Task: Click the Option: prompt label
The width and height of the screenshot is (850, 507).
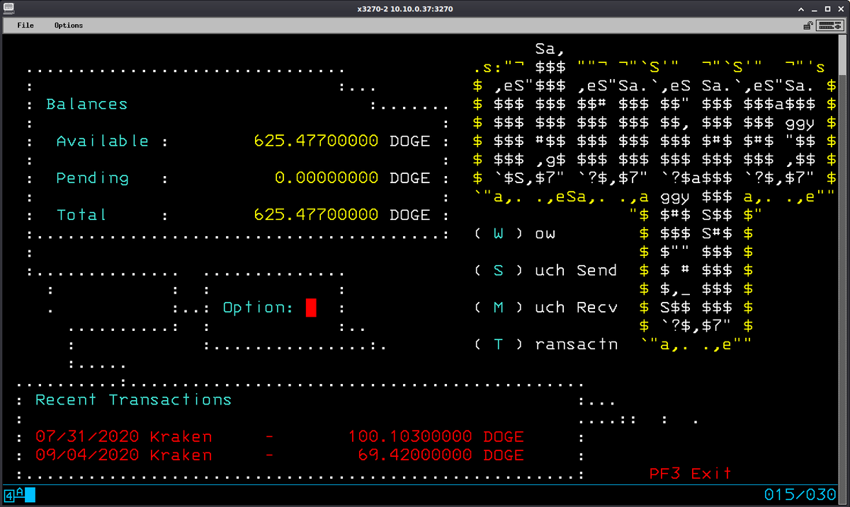Action: coord(258,308)
